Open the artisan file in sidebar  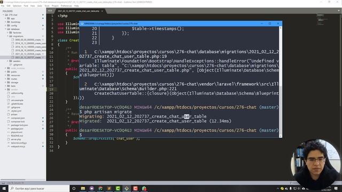14,114
